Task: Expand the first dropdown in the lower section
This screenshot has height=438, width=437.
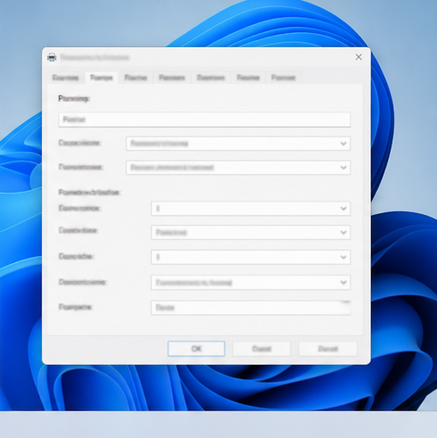Action: pos(251,209)
